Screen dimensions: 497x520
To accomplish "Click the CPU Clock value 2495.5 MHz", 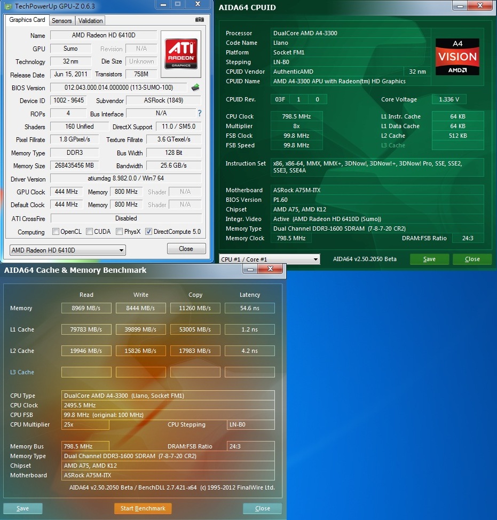I will coord(168,405).
